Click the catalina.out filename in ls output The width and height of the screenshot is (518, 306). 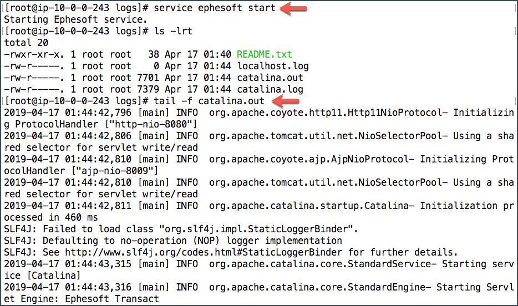[x=270, y=78]
